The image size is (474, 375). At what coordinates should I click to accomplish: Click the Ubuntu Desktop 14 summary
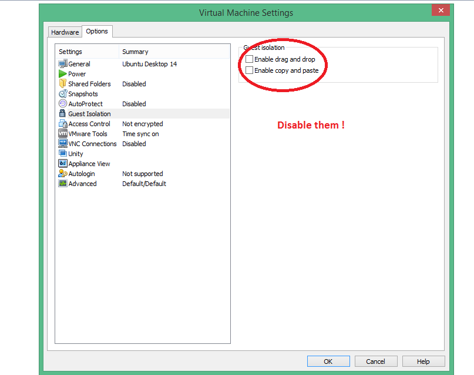pyautogui.click(x=150, y=64)
